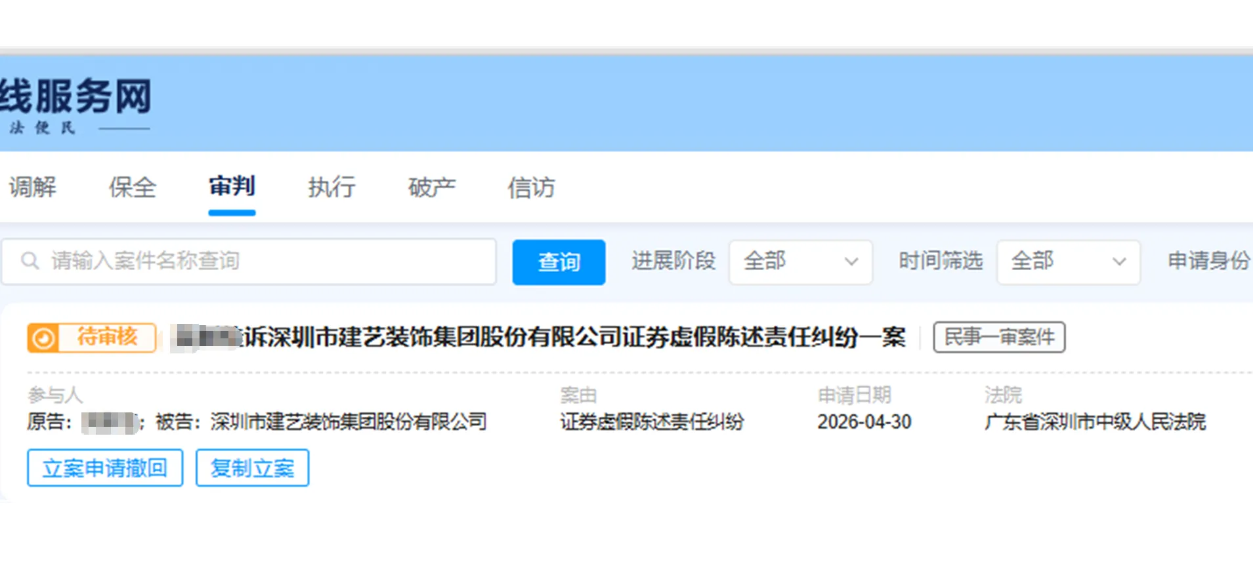
Task: Switch to the 保全 tab
Action: 133,188
